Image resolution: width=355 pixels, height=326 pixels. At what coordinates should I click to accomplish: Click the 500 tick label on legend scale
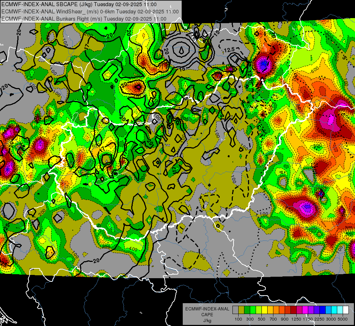pyautogui.click(x=261, y=319)
